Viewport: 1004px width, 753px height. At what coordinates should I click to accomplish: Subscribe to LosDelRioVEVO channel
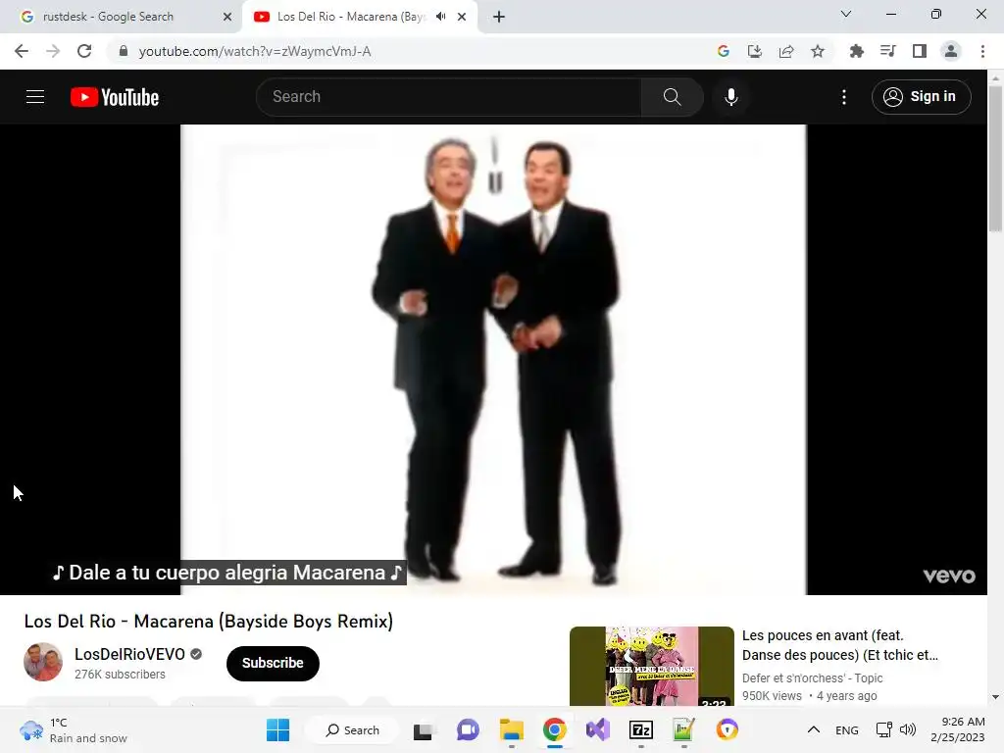click(273, 663)
